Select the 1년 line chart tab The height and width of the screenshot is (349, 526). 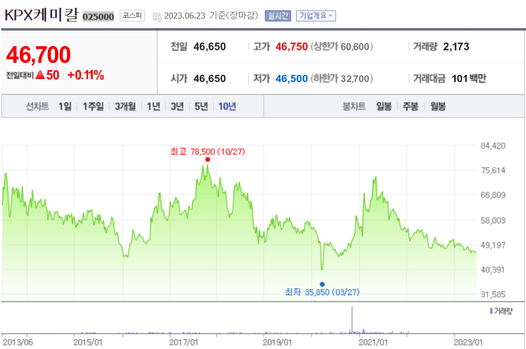(x=153, y=107)
